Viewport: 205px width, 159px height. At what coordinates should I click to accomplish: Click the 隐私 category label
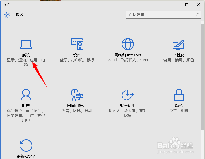click(x=179, y=105)
